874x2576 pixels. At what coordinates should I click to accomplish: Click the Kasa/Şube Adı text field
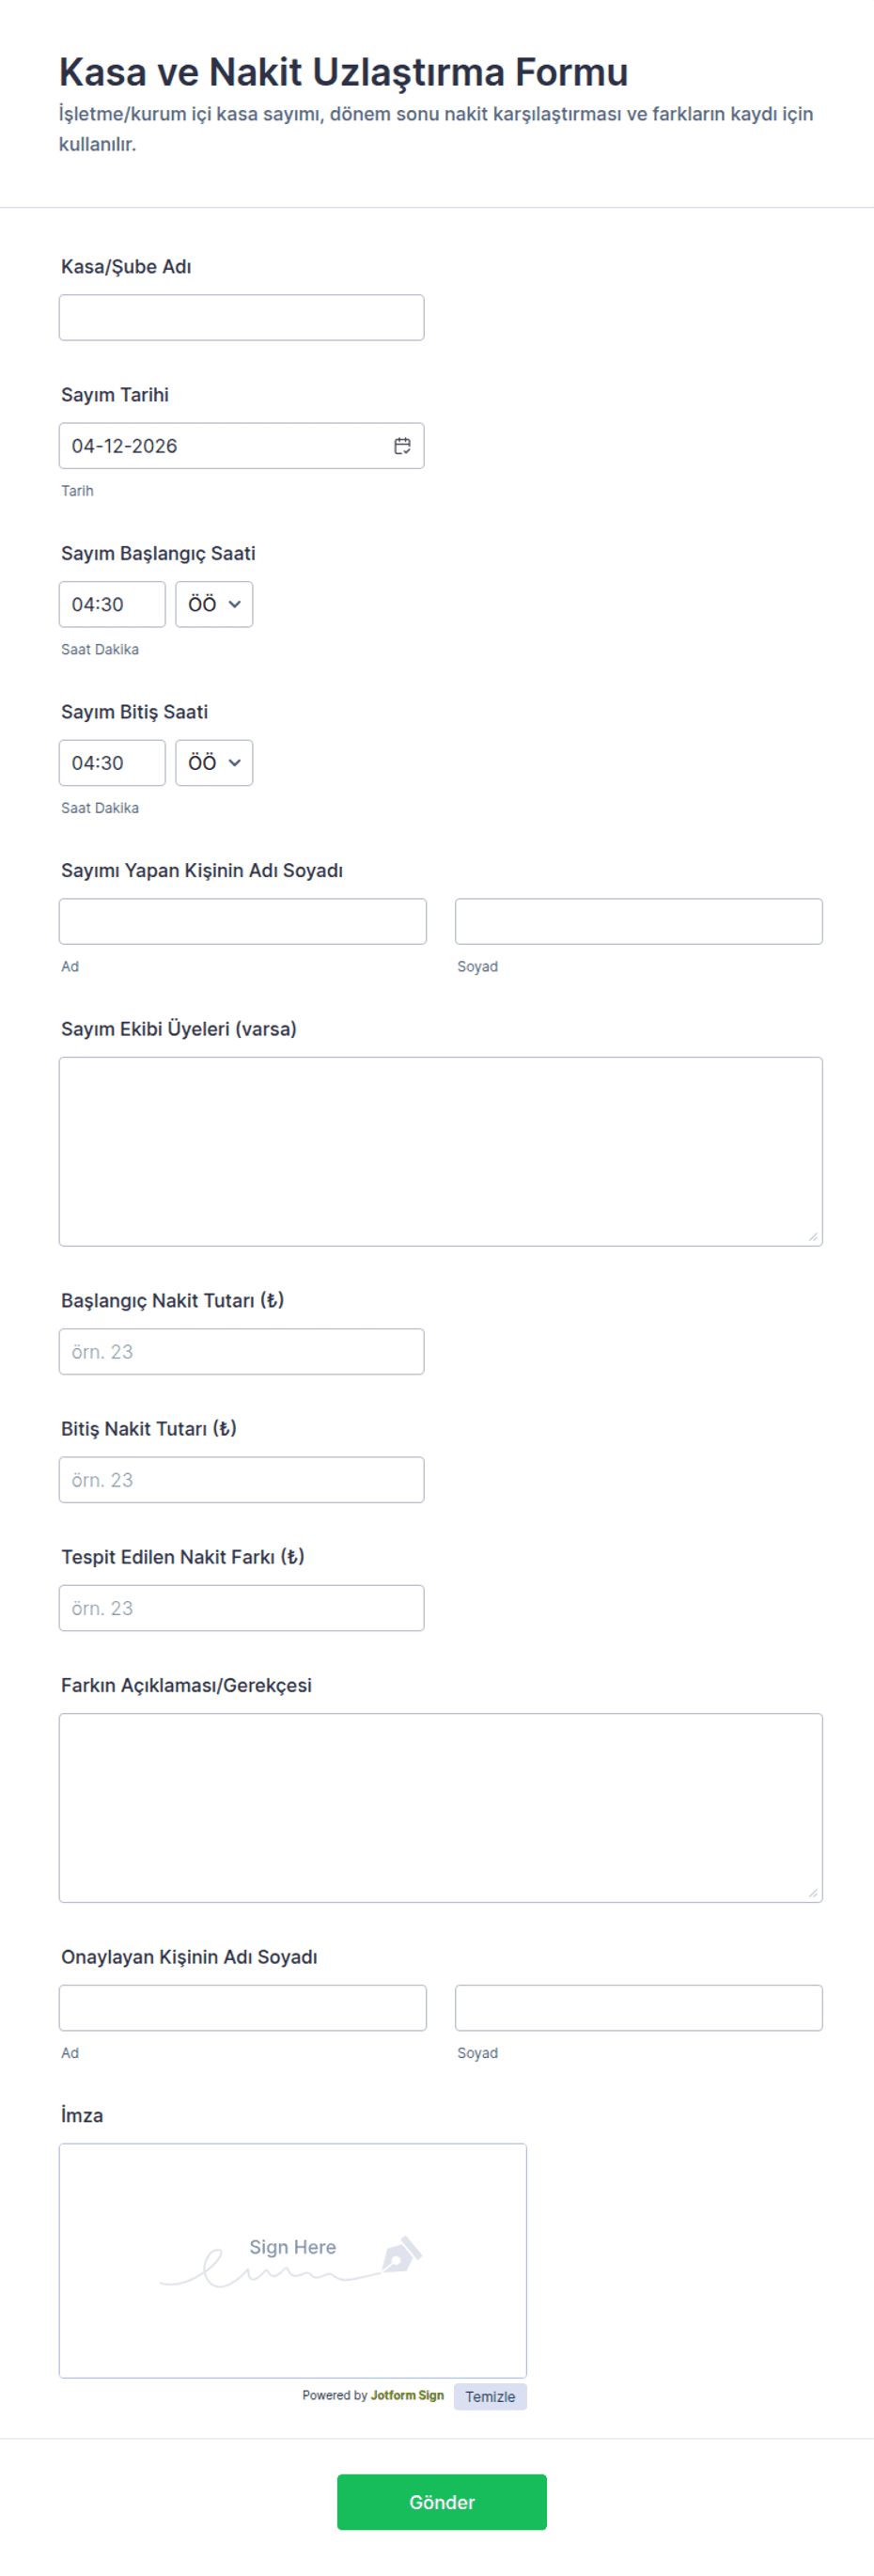click(x=241, y=318)
